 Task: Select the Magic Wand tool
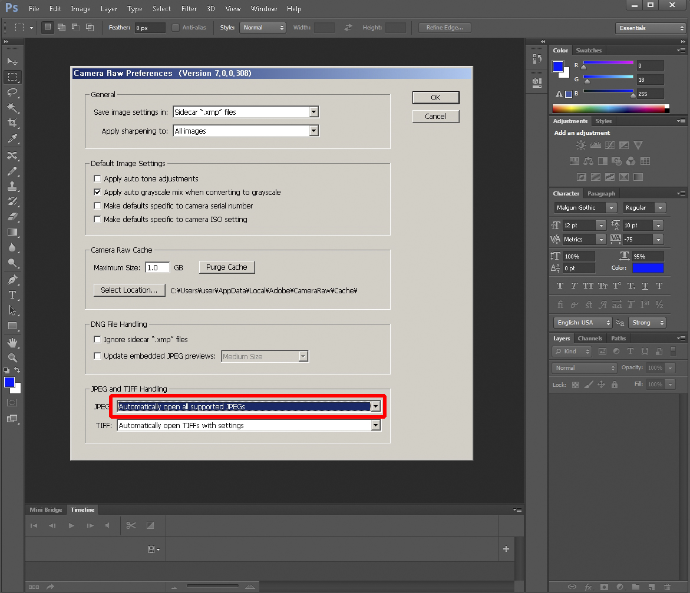pyautogui.click(x=12, y=108)
